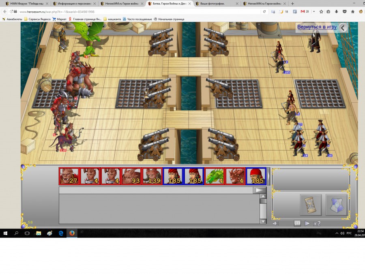Viewport: 365px width, 274px height.
Task: Click the Pocket icon
Action: coord(344,12)
